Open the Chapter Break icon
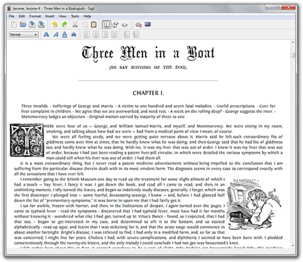 (x=138, y=25)
